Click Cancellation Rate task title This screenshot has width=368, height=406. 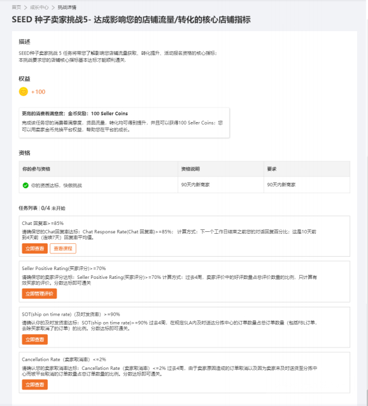click(x=64, y=360)
